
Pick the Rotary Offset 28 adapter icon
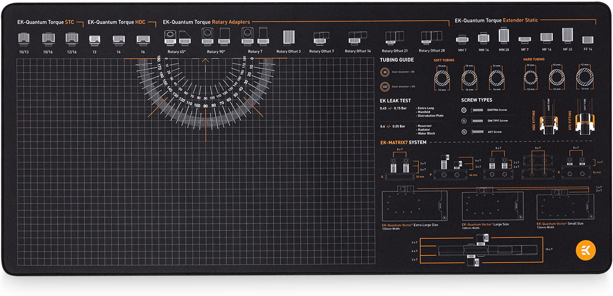tap(432, 38)
